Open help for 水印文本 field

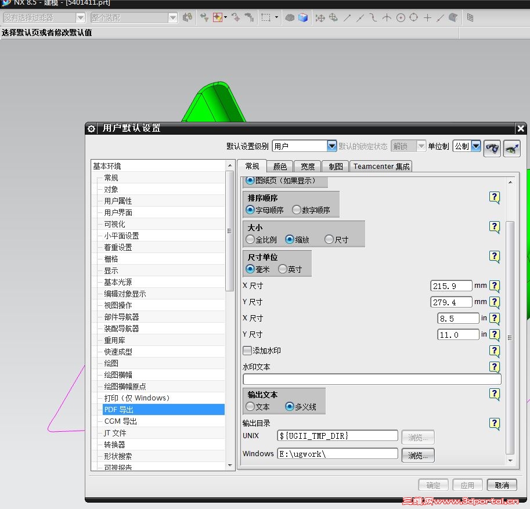tap(495, 367)
